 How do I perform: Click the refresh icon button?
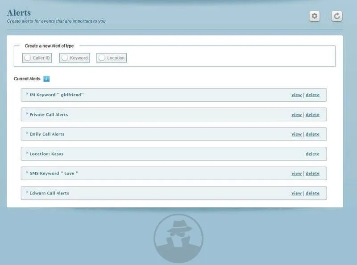tap(337, 16)
